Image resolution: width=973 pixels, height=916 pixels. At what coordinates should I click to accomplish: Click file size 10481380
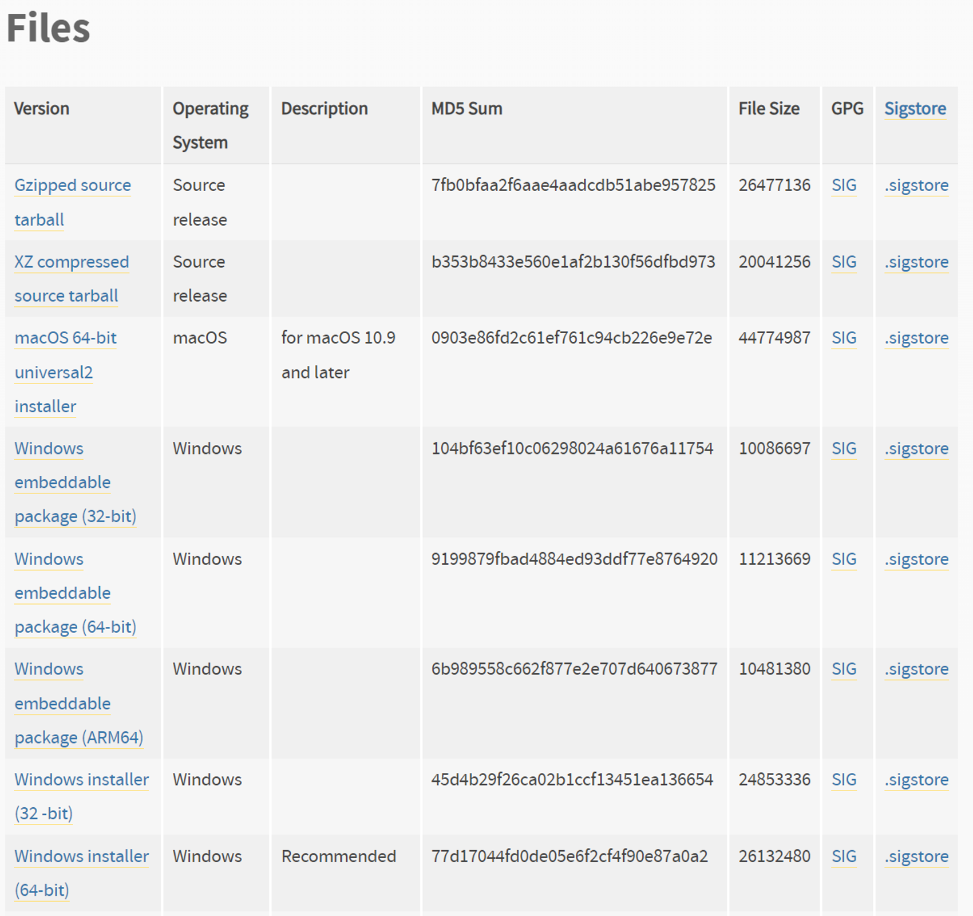774,669
